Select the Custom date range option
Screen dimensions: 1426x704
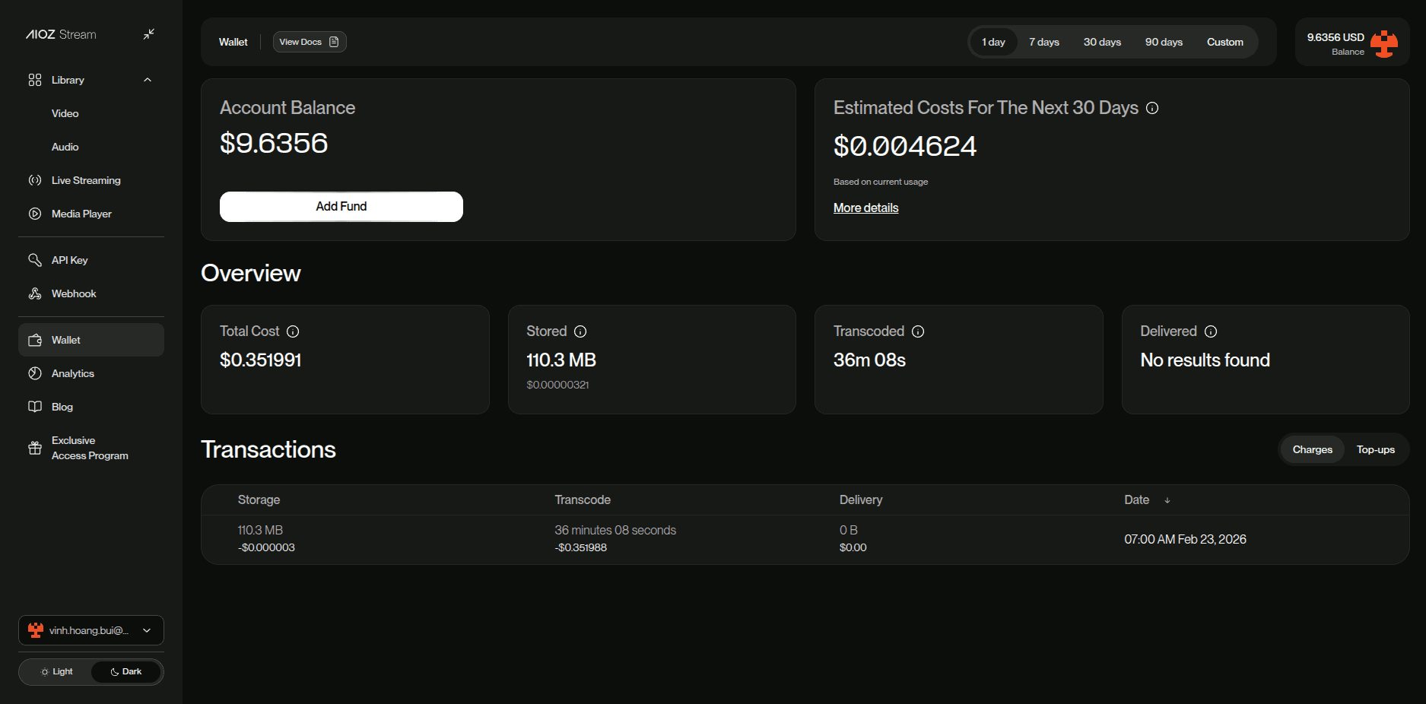(x=1224, y=42)
